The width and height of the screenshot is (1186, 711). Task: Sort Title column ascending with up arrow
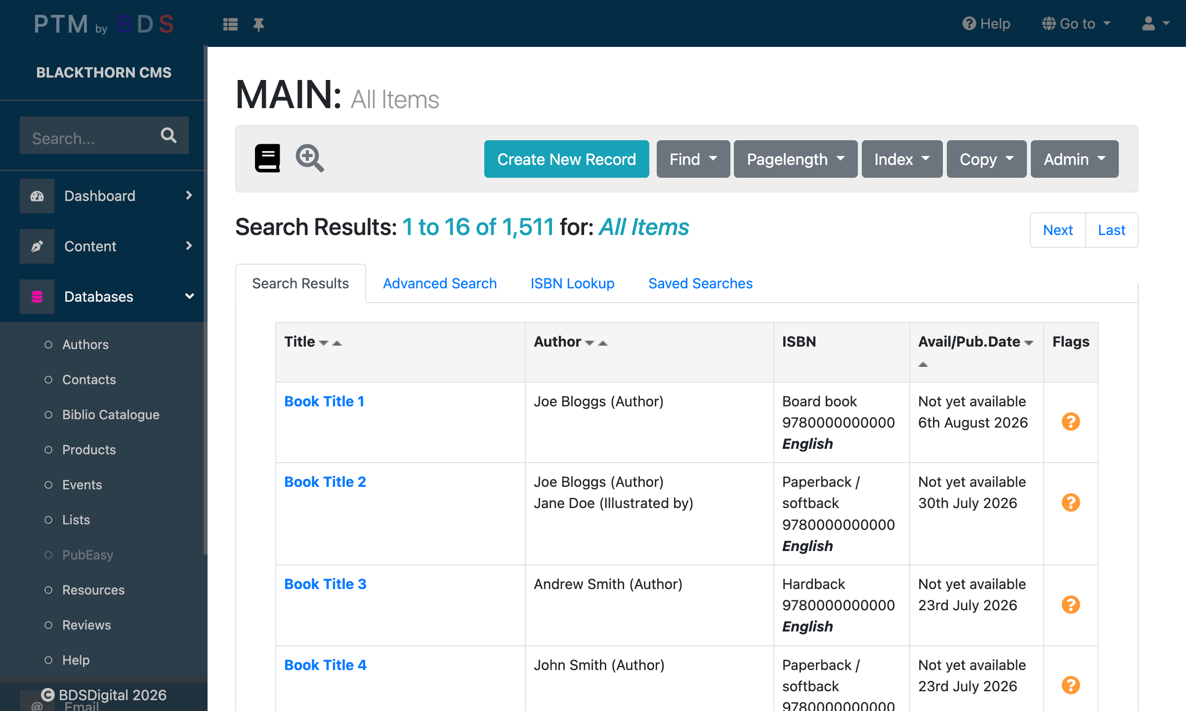pos(338,342)
